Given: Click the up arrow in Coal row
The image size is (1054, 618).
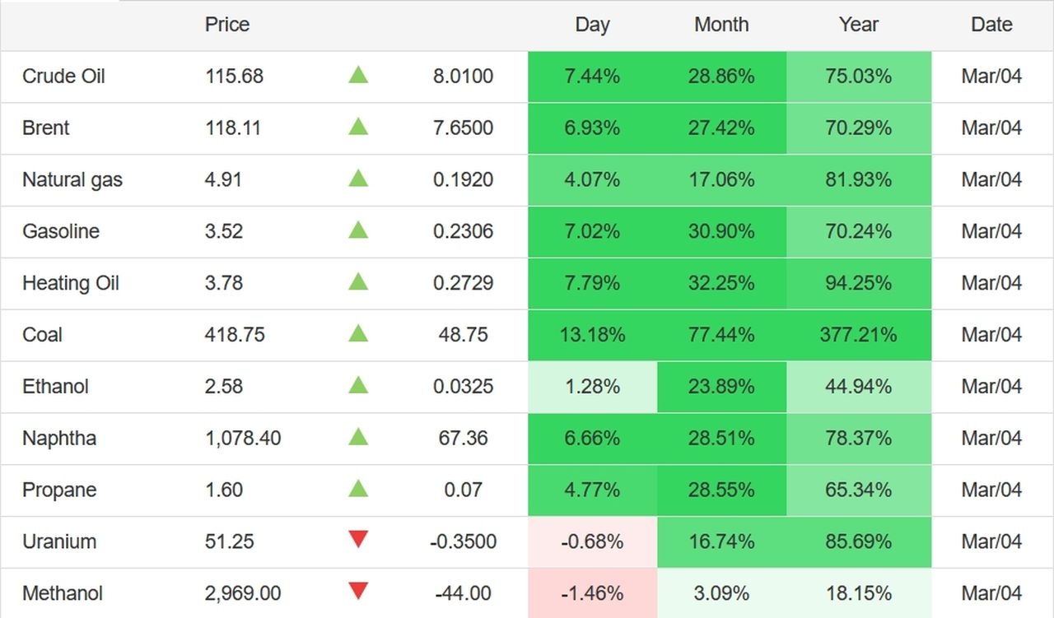Looking at the screenshot, I should coord(358,334).
